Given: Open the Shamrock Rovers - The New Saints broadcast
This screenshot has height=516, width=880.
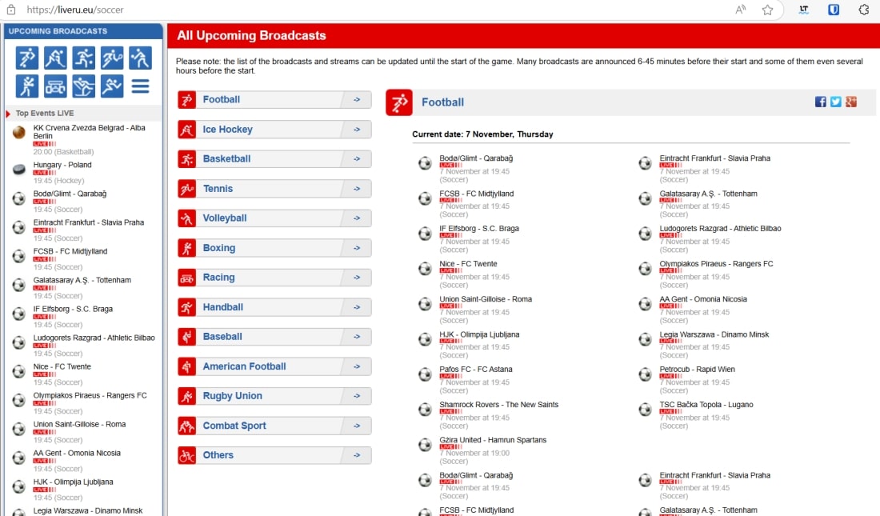Looking at the screenshot, I should [x=499, y=405].
